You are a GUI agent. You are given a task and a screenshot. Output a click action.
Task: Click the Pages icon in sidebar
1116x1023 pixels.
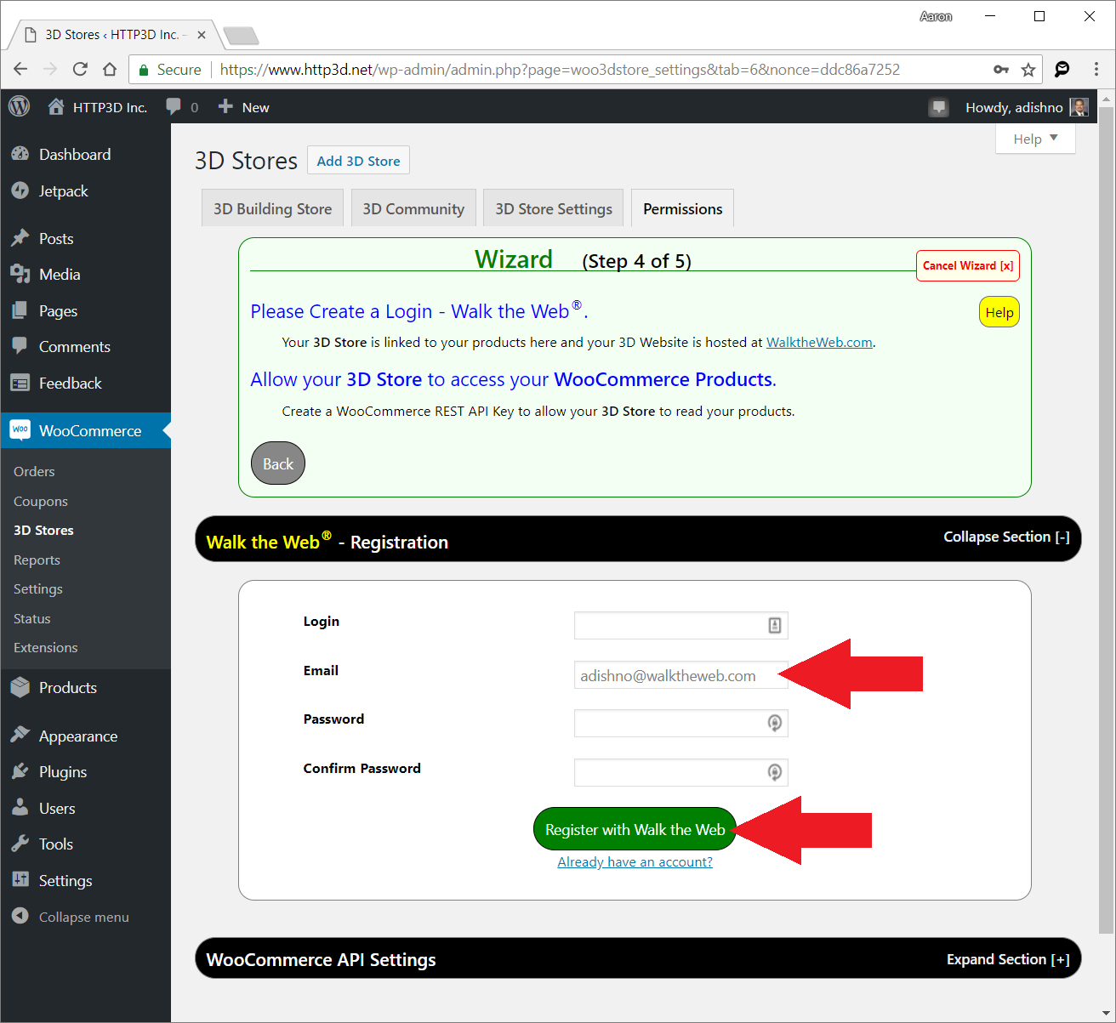pos(20,310)
